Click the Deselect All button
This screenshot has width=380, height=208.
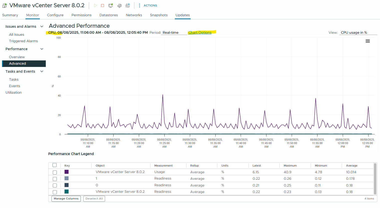94,199
